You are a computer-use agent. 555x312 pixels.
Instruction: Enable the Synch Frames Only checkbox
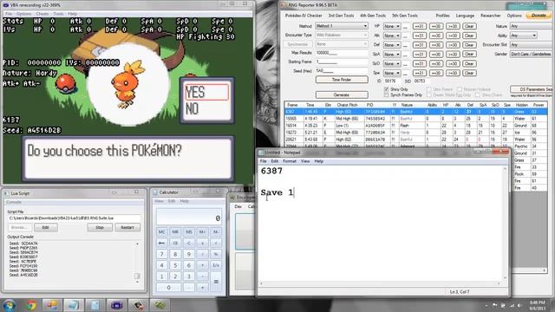tap(386, 94)
